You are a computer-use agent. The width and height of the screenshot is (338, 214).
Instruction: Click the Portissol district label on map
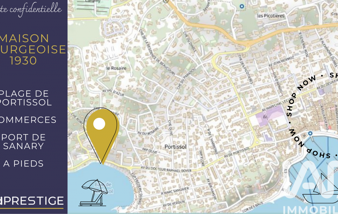pos(175,147)
